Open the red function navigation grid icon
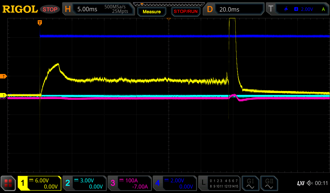 8,183
